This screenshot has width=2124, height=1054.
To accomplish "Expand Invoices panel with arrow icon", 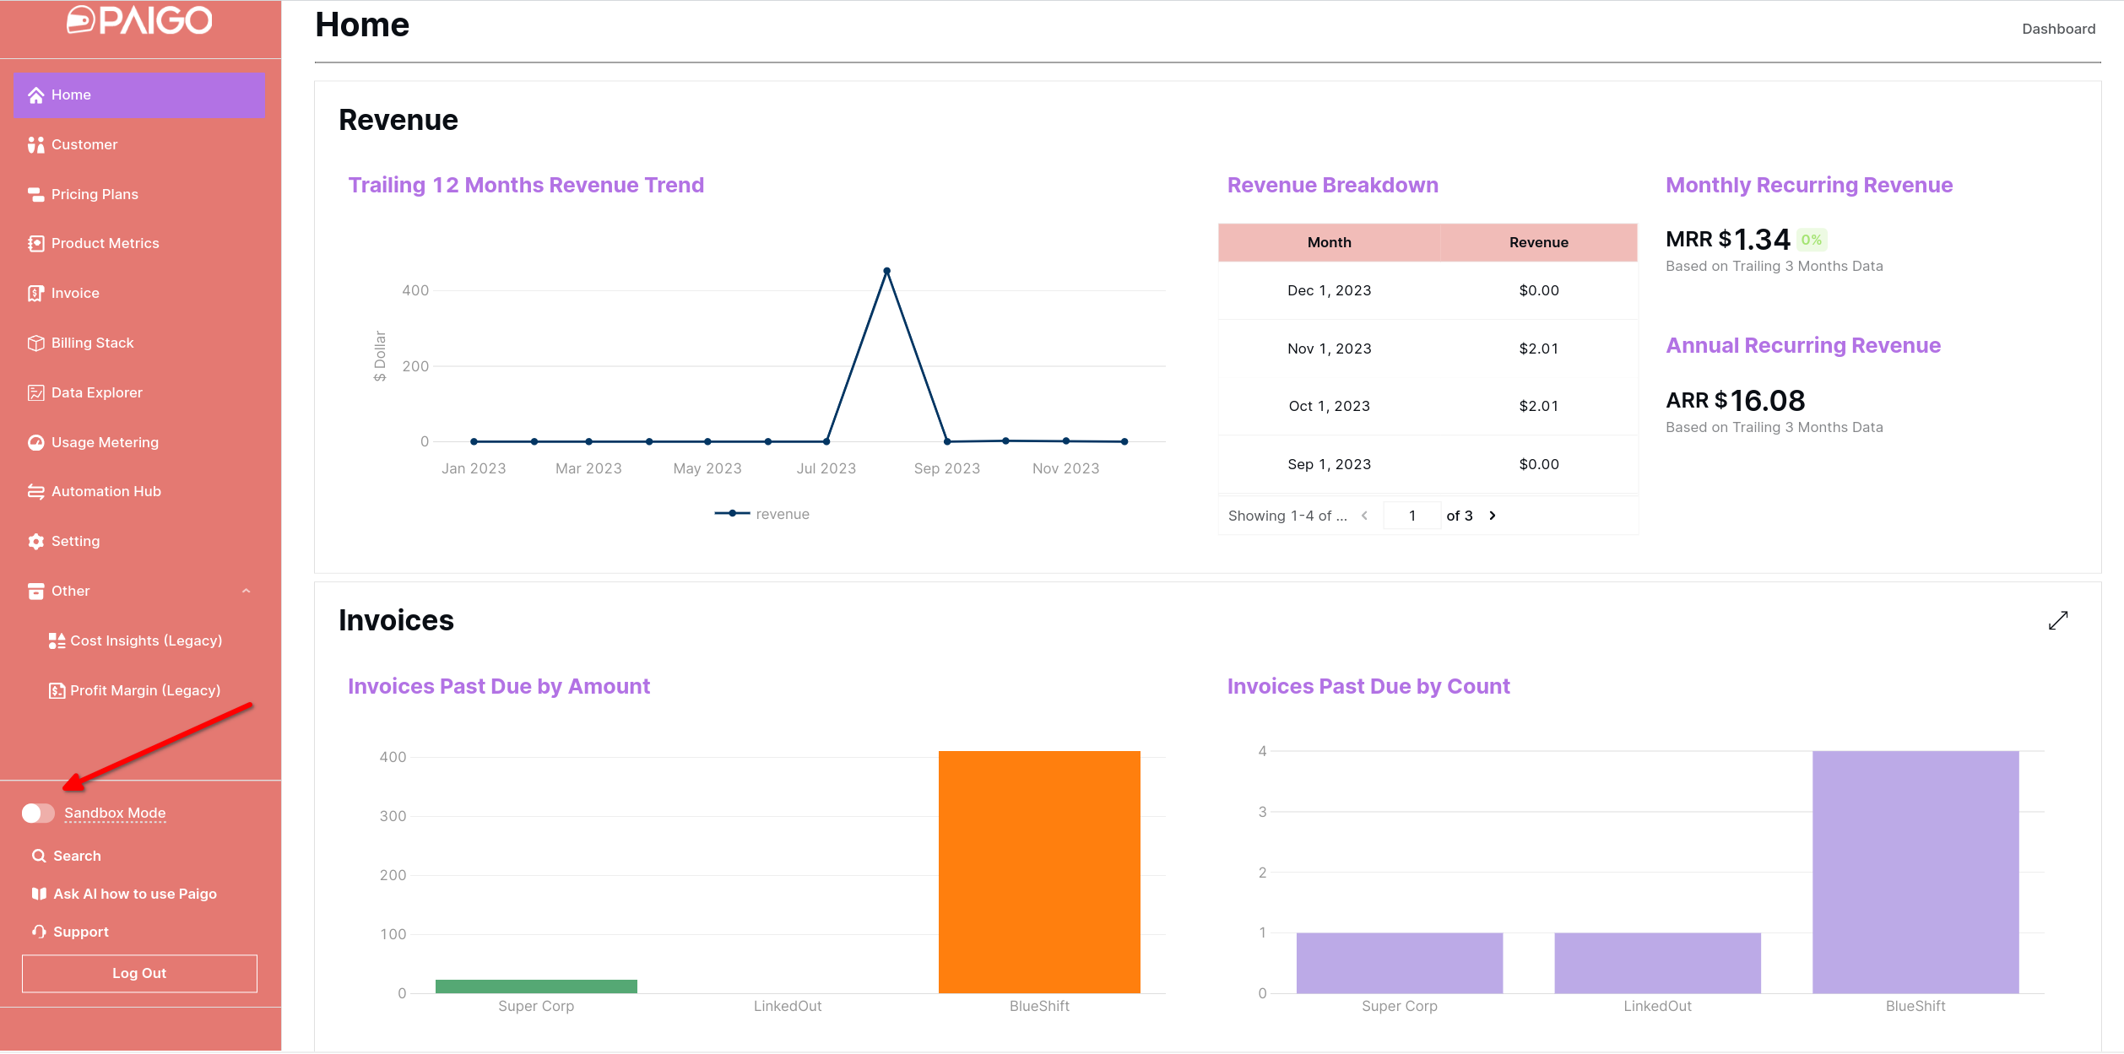I will 2057,621.
